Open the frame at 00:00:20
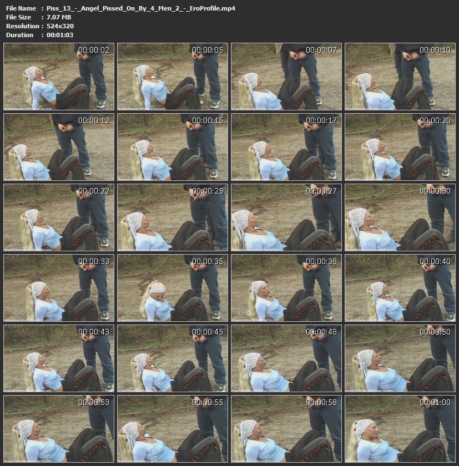Screen dimensions: 459x466 point(400,147)
